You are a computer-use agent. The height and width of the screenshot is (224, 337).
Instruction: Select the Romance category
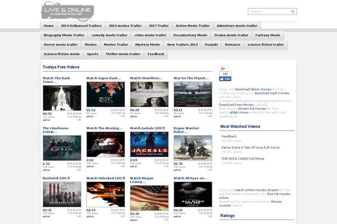[233, 45]
